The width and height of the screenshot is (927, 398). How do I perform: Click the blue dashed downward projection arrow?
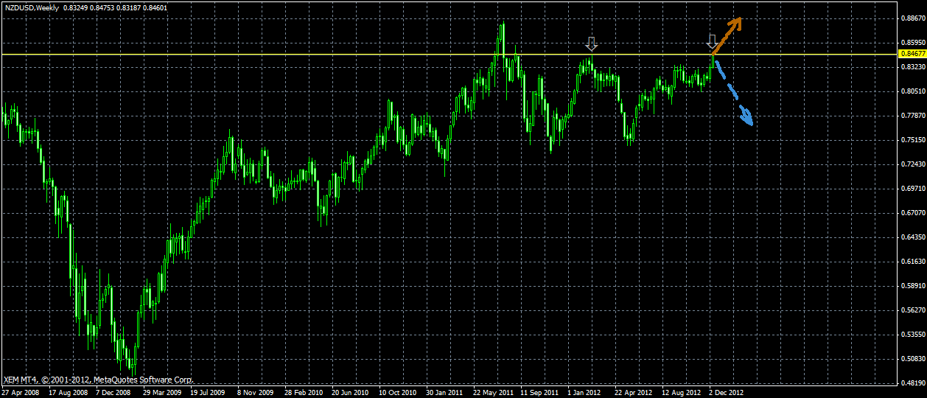(x=733, y=92)
